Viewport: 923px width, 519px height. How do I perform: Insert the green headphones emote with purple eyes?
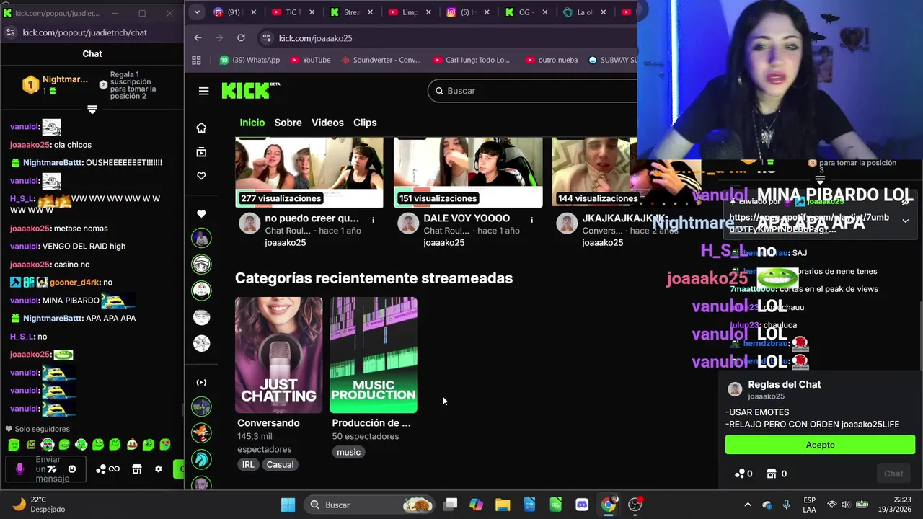pos(47,445)
